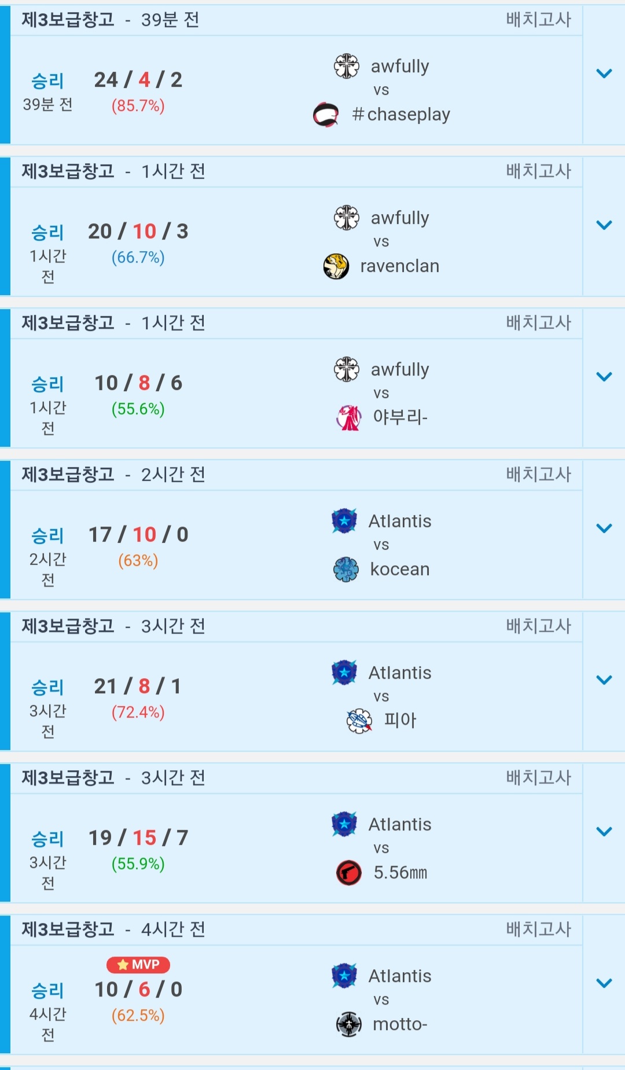Expand the match against #chaseplay
The height and width of the screenshot is (1070, 625).
pyautogui.click(x=604, y=73)
